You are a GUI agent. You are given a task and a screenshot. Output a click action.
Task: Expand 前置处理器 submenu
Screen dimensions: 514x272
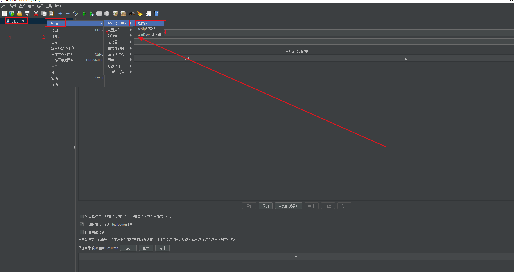(119, 49)
